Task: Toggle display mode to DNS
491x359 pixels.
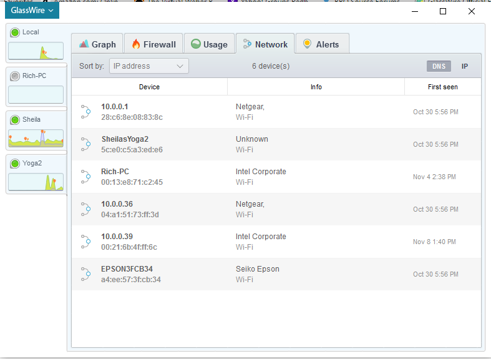Action: click(439, 66)
